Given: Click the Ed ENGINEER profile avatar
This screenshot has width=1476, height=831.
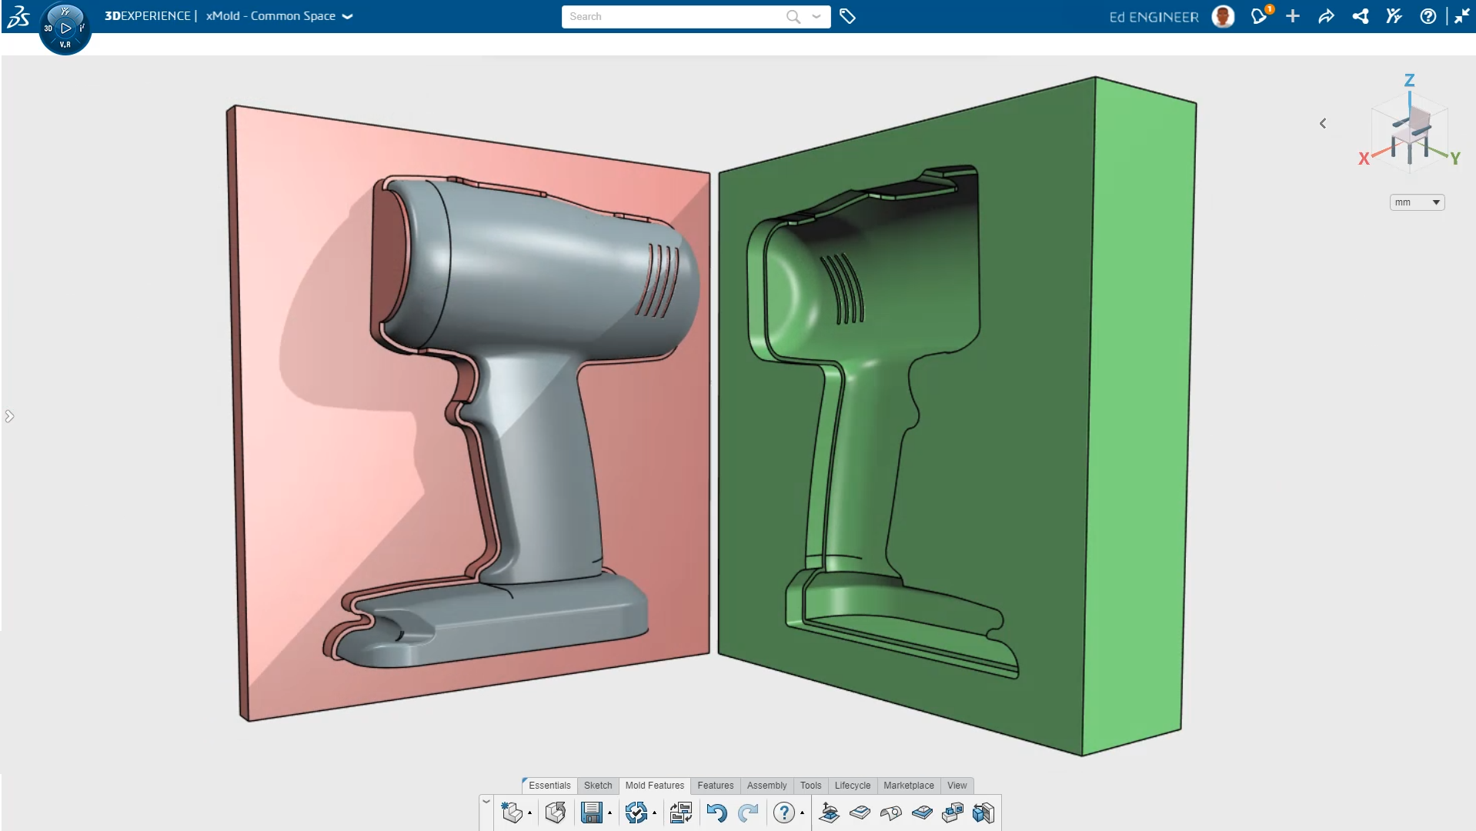Looking at the screenshot, I should point(1222,16).
